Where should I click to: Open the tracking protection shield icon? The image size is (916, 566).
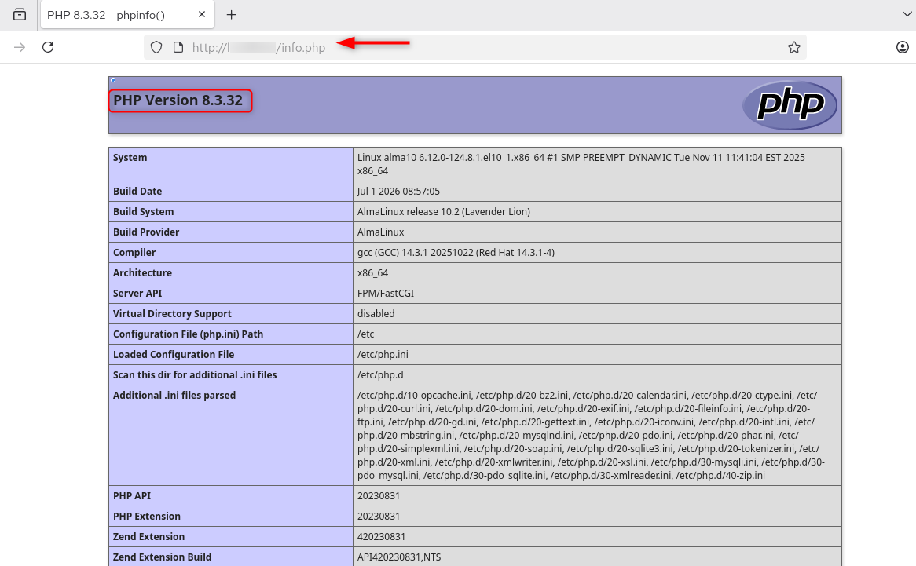(156, 47)
